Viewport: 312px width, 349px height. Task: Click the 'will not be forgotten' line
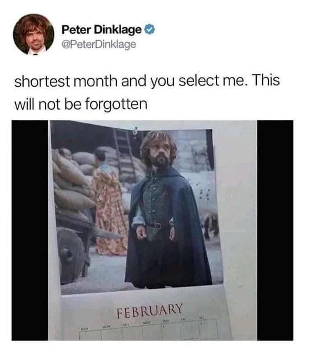81,104
